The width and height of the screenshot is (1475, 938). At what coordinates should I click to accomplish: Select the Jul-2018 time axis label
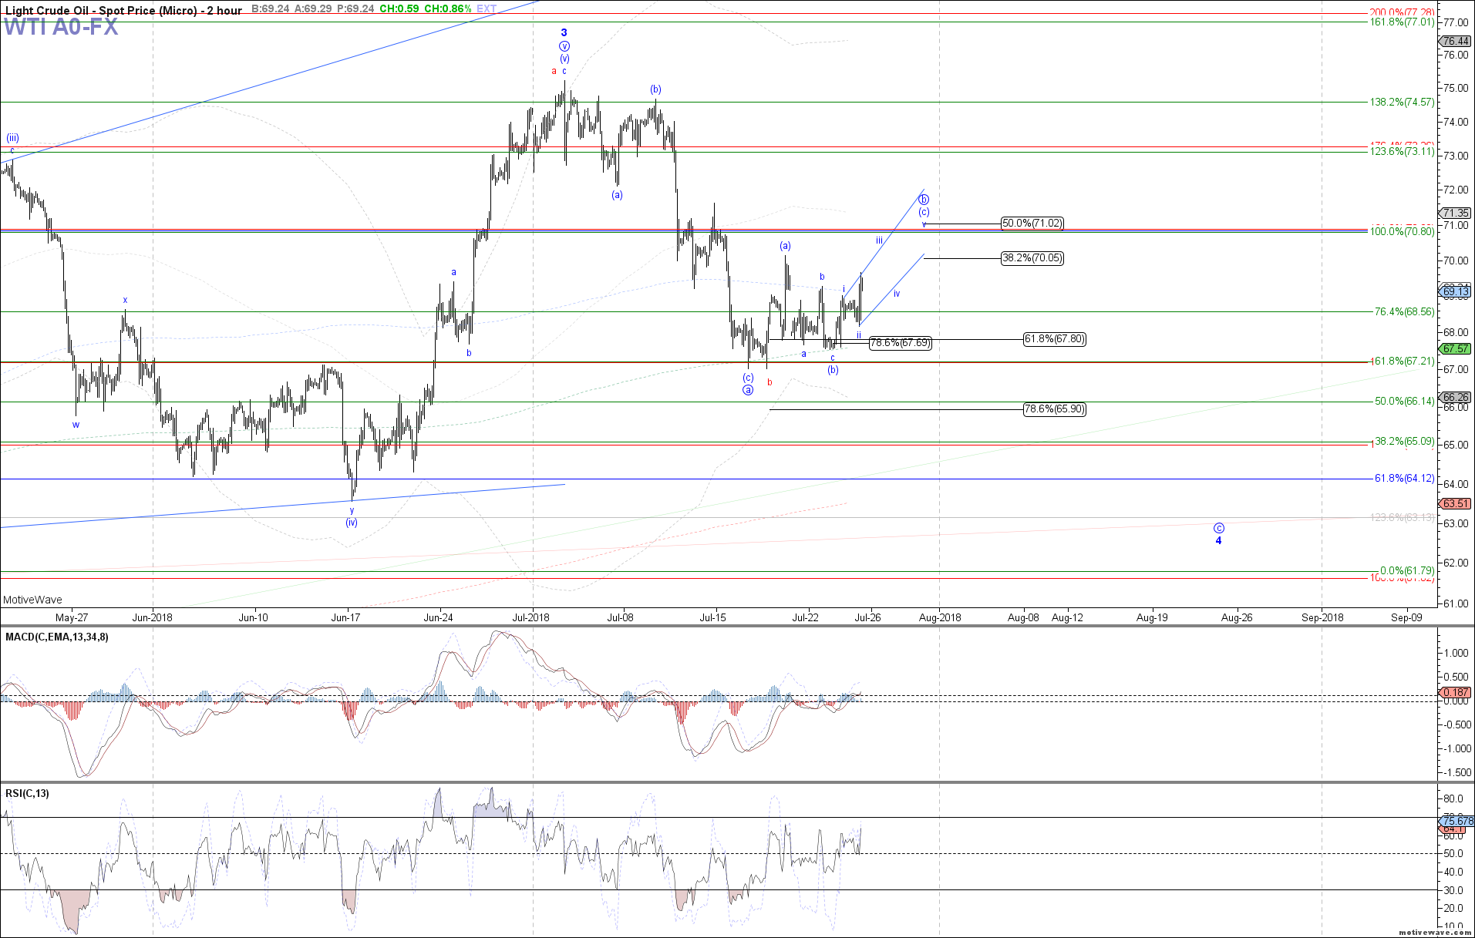click(531, 617)
